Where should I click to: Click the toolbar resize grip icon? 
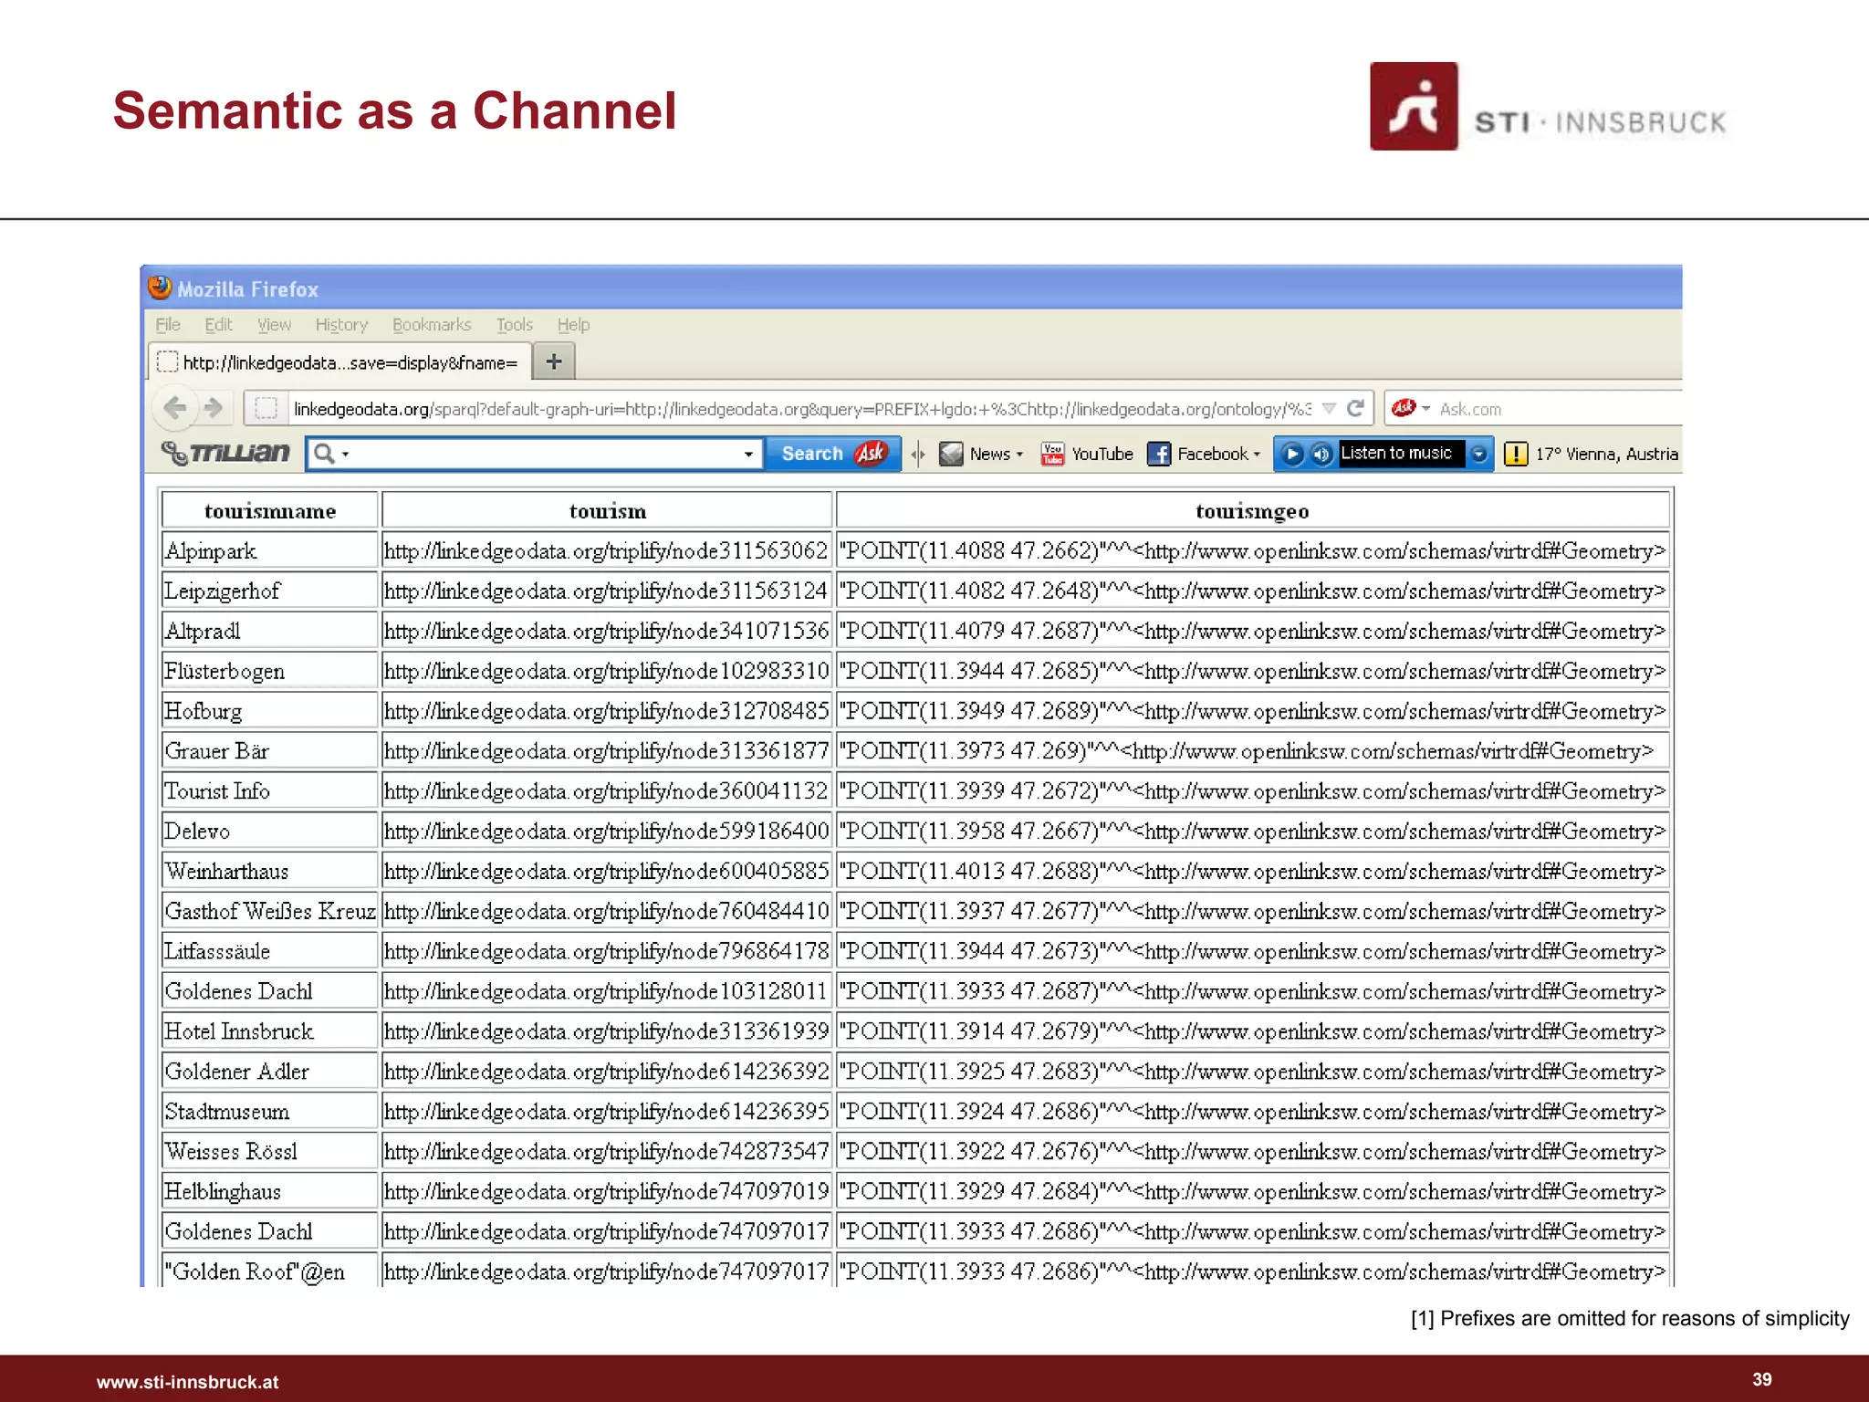[x=918, y=454]
